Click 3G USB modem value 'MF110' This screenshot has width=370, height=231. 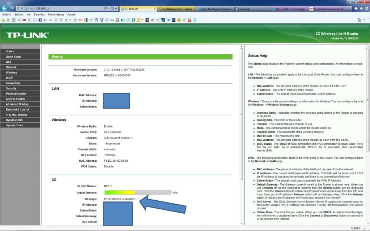[108, 186]
